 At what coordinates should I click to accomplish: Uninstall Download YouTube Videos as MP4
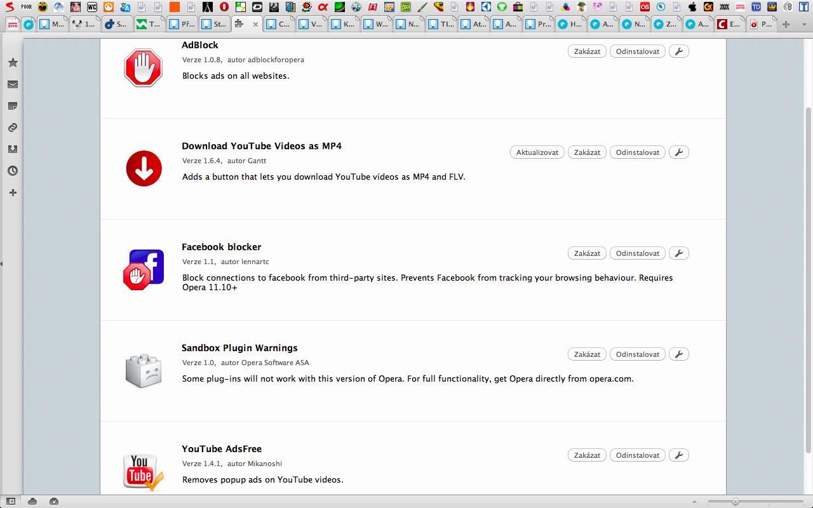(x=637, y=152)
